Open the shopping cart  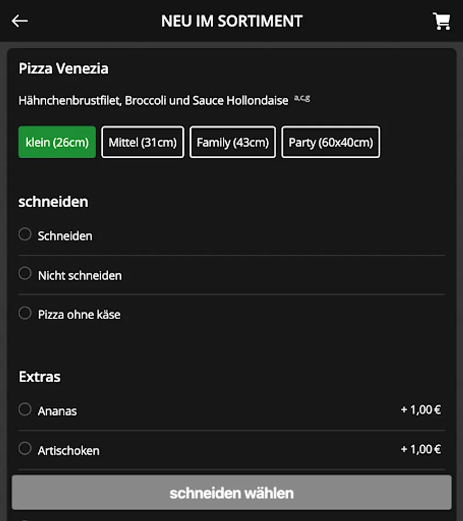(x=442, y=21)
